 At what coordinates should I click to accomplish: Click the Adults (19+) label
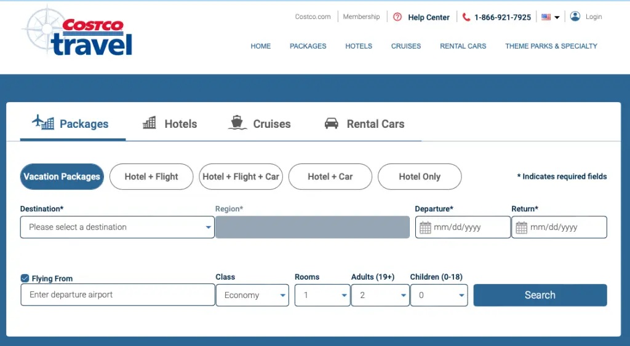[373, 277]
